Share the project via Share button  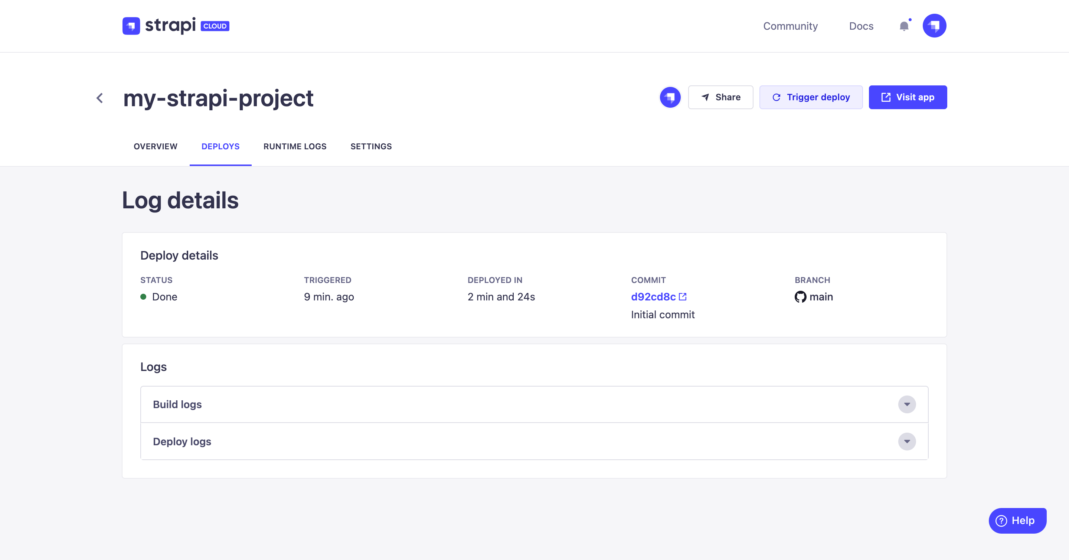tap(720, 97)
